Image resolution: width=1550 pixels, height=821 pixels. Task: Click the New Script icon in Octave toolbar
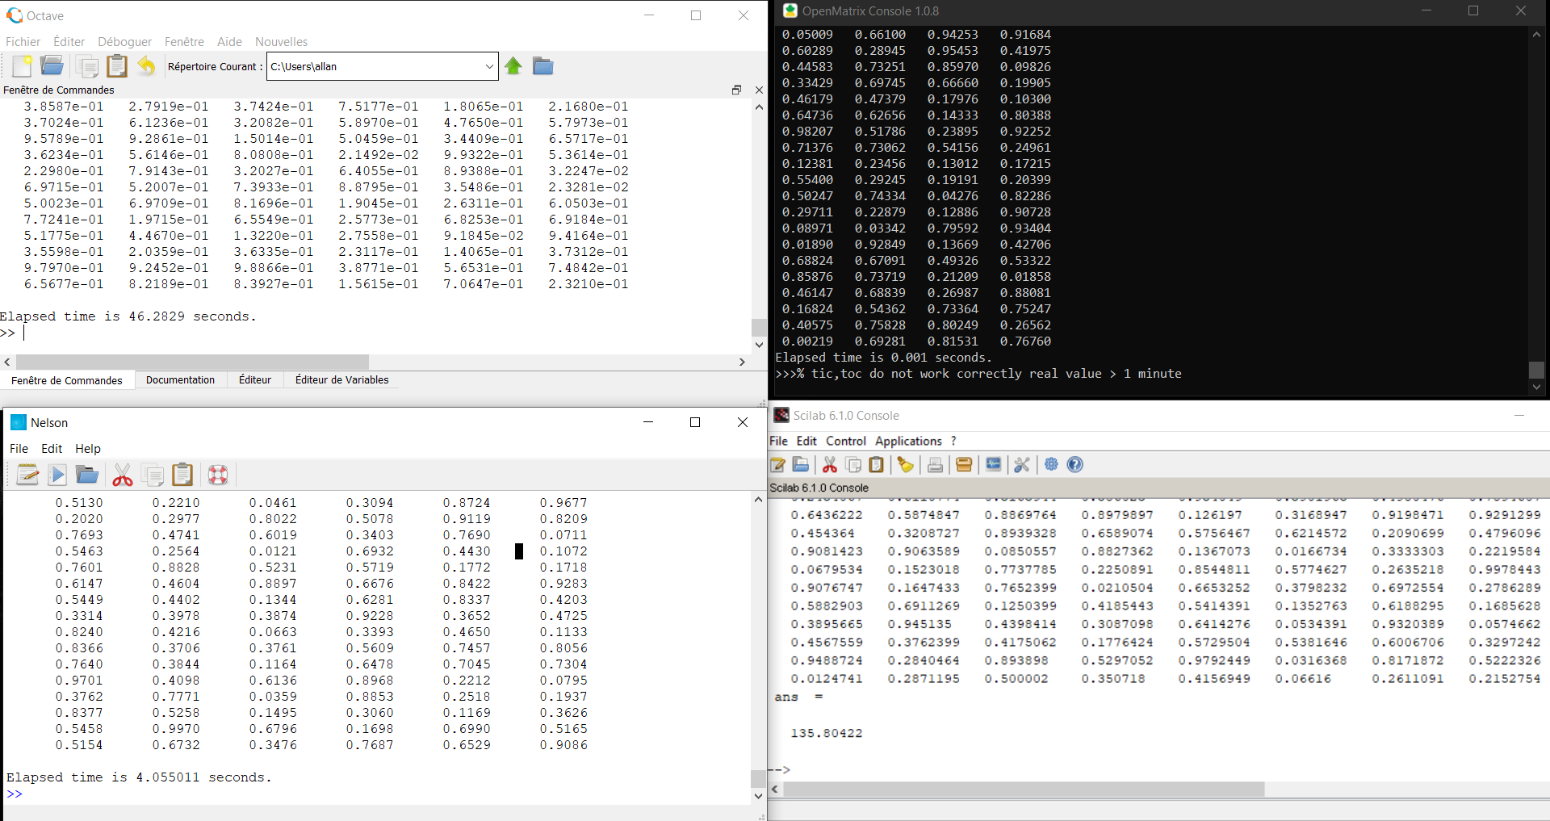[22, 66]
